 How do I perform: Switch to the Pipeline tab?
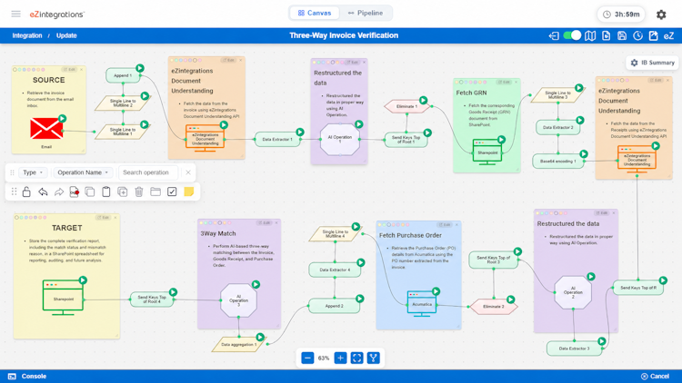click(366, 13)
